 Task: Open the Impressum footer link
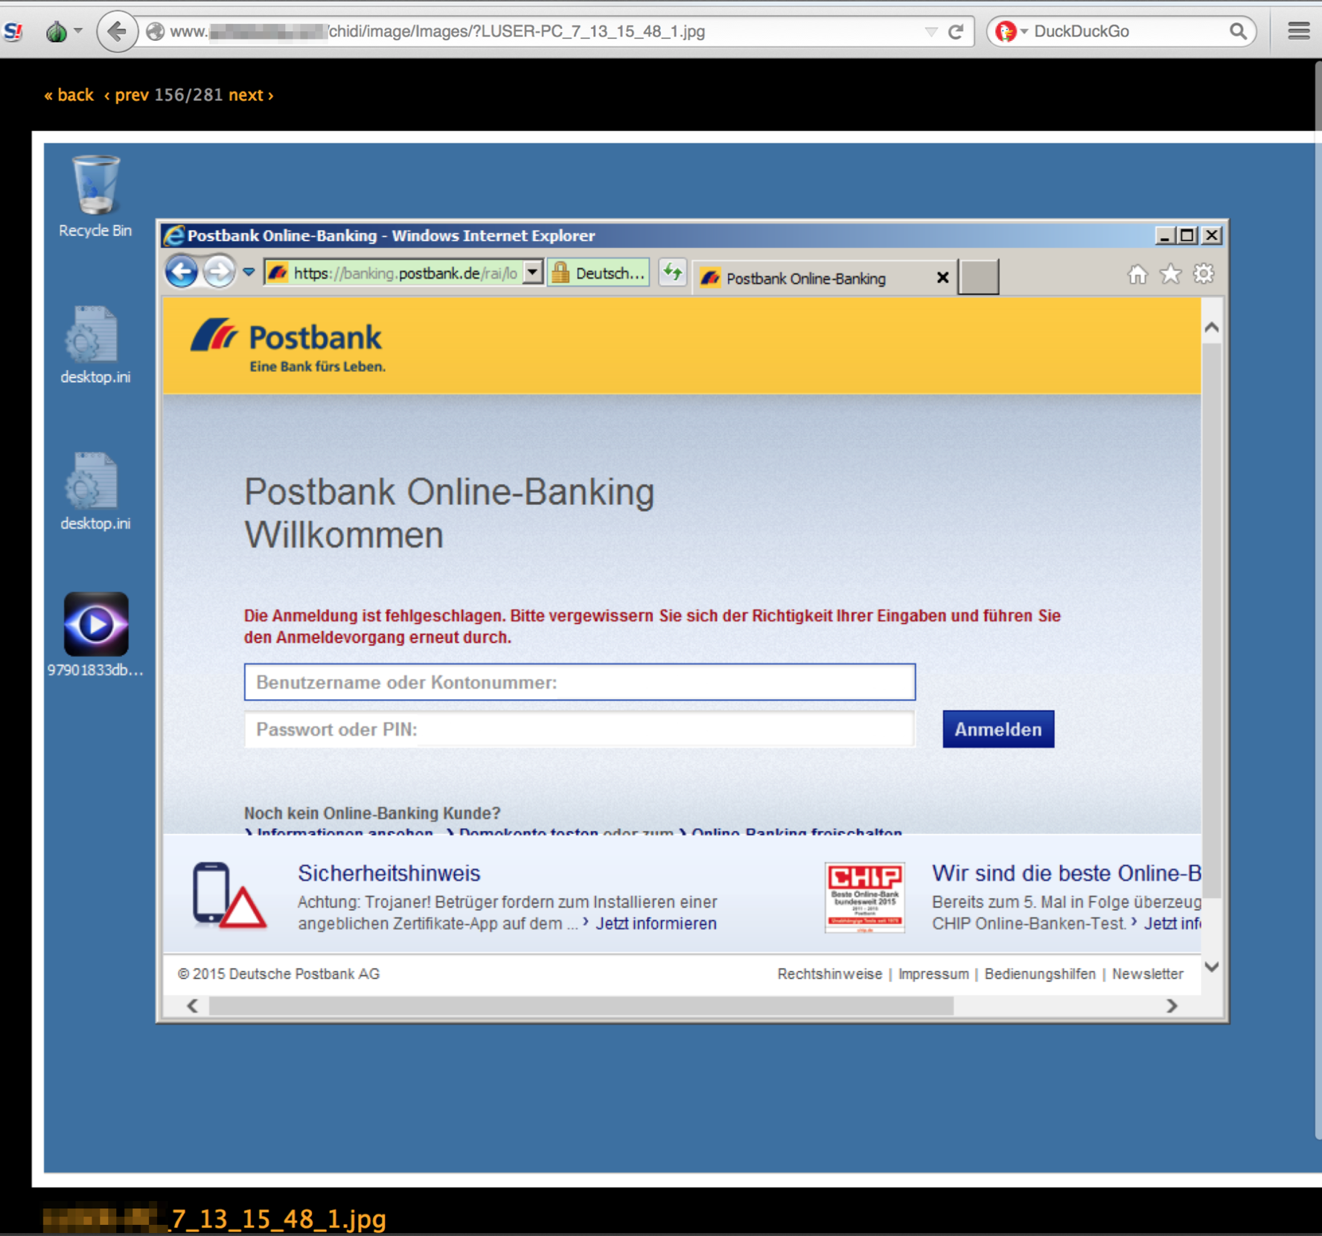tap(933, 974)
